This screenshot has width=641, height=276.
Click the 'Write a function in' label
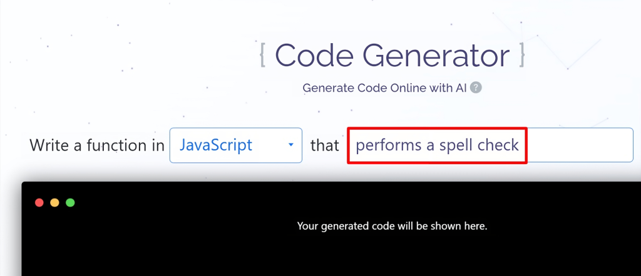97,145
